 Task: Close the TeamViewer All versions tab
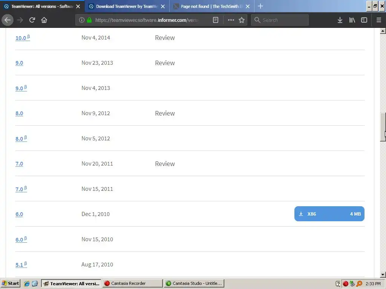point(78,6)
